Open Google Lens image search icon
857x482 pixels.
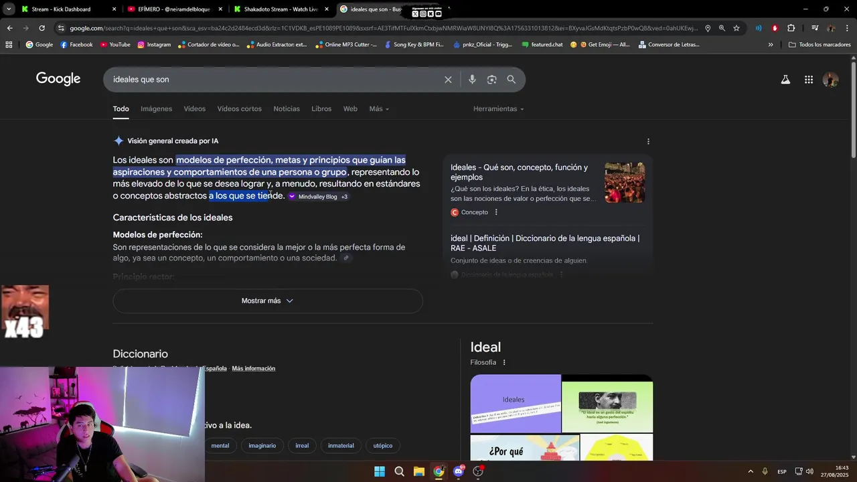pyautogui.click(x=491, y=80)
